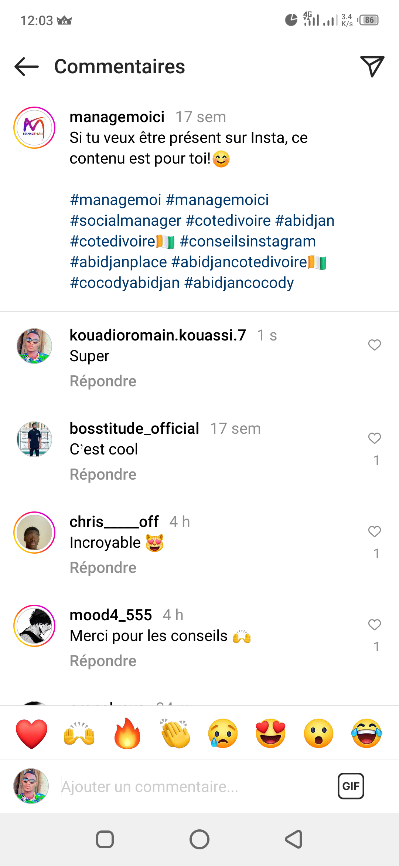Insert the crying laughing emoji

[x=366, y=734]
